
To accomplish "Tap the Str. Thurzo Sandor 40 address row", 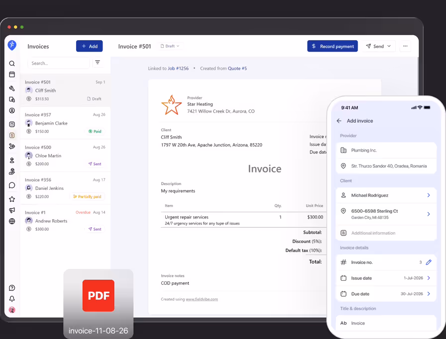I will click(x=386, y=166).
